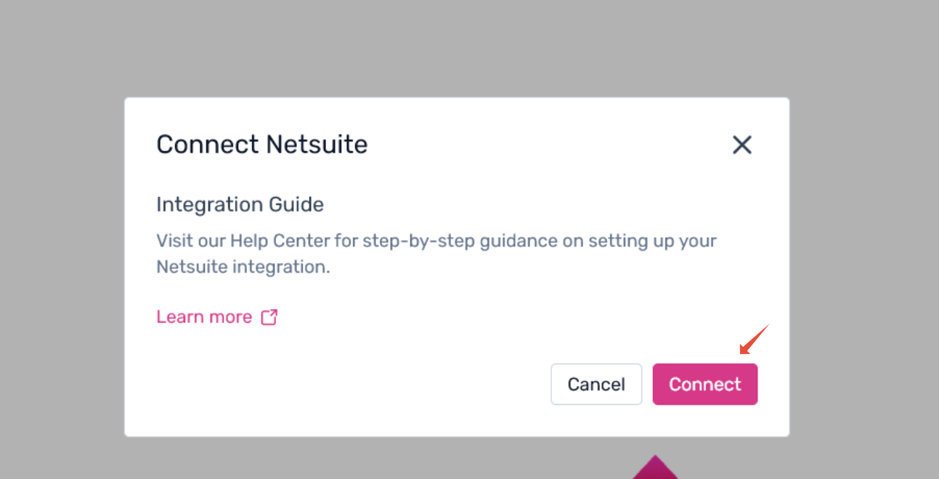Close the Connect Netsuite dialog
Screen dimensions: 939x479
coord(741,145)
